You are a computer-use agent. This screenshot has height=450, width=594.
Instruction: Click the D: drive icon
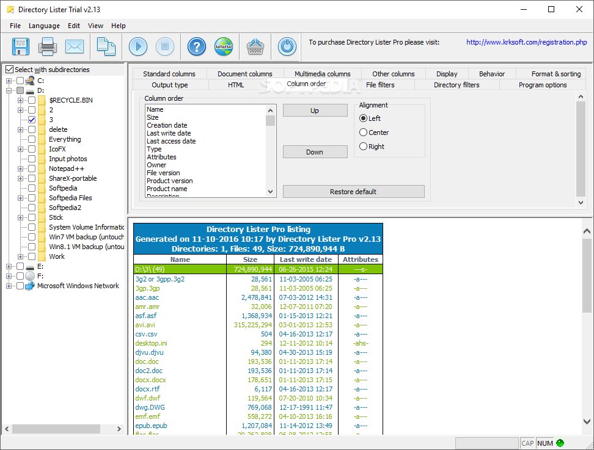pos(30,91)
